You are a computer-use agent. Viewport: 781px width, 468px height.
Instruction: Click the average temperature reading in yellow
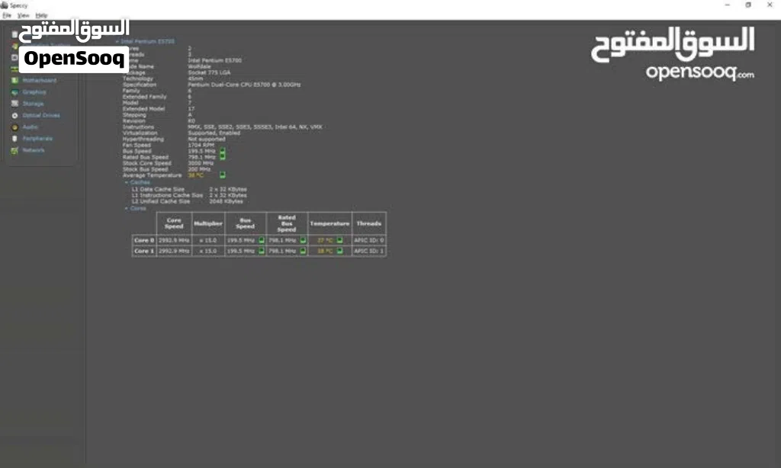pyautogui.click(x=196, y=175)
